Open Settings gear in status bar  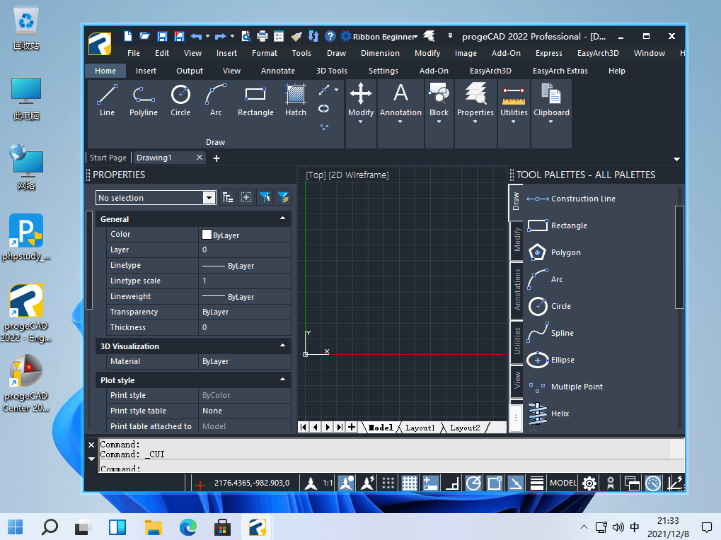(589, 483)
